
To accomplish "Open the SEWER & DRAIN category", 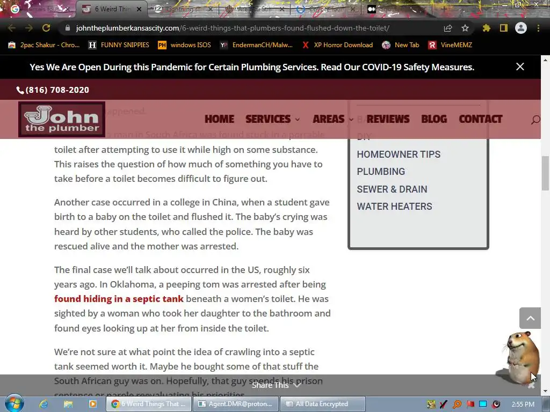I will [x=392, y=189].
